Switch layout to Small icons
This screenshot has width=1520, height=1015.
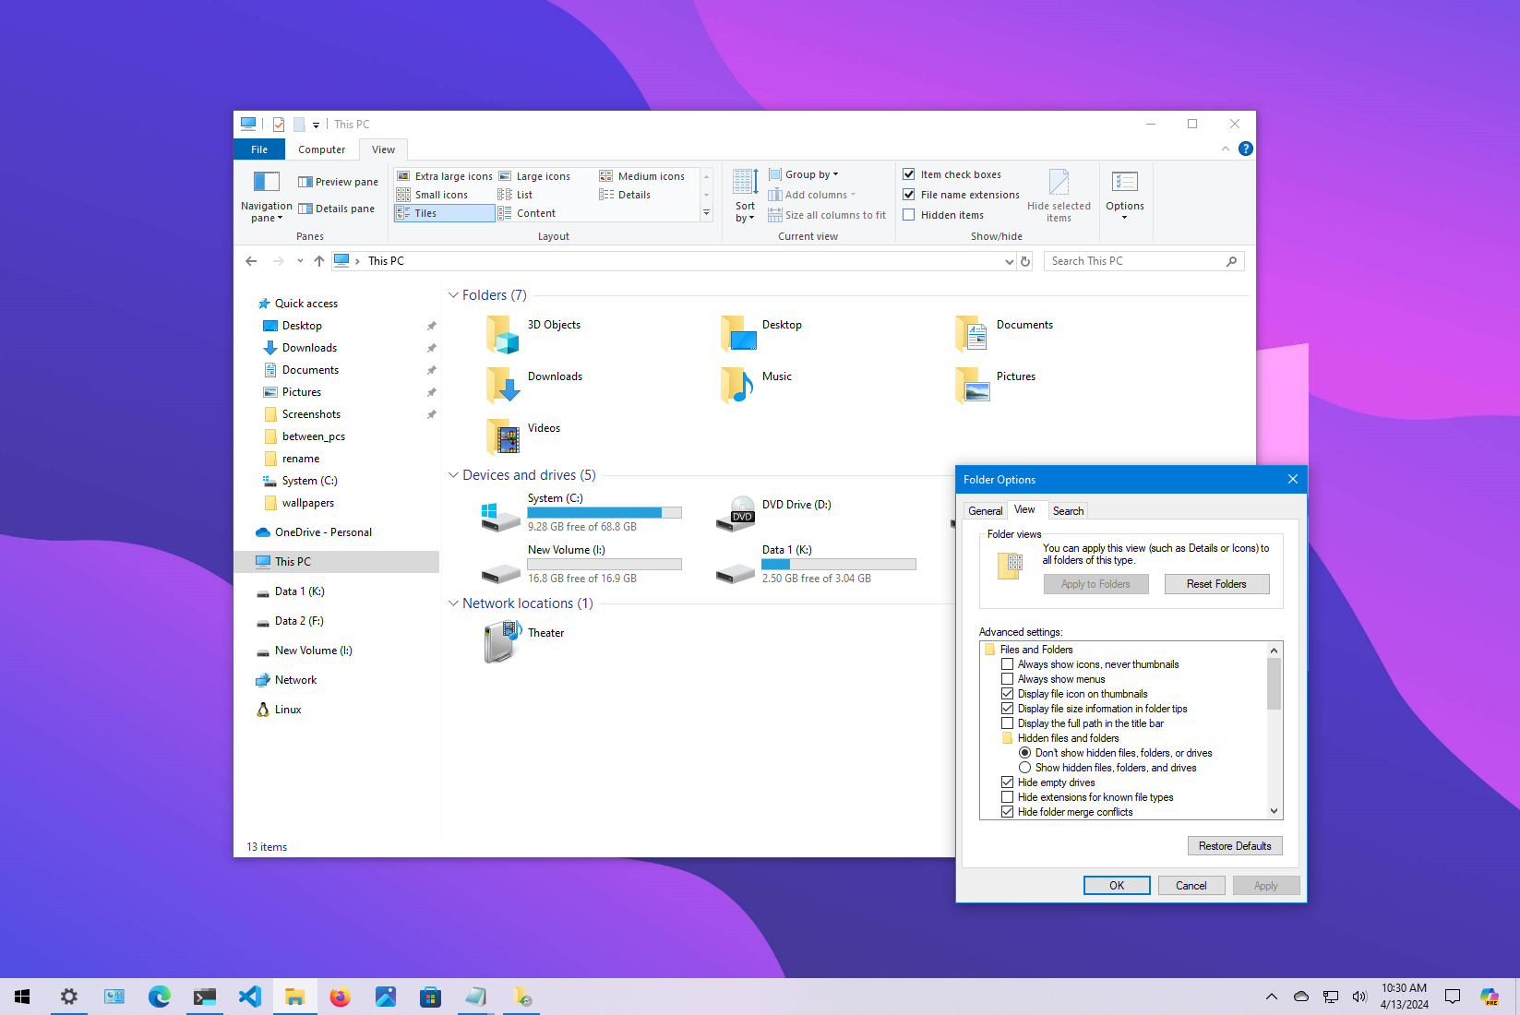[432, 195]
